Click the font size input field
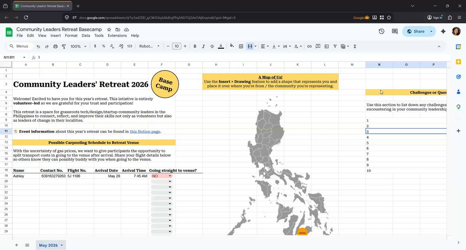Screen dimensions: 466x250 tap(177, 47)
